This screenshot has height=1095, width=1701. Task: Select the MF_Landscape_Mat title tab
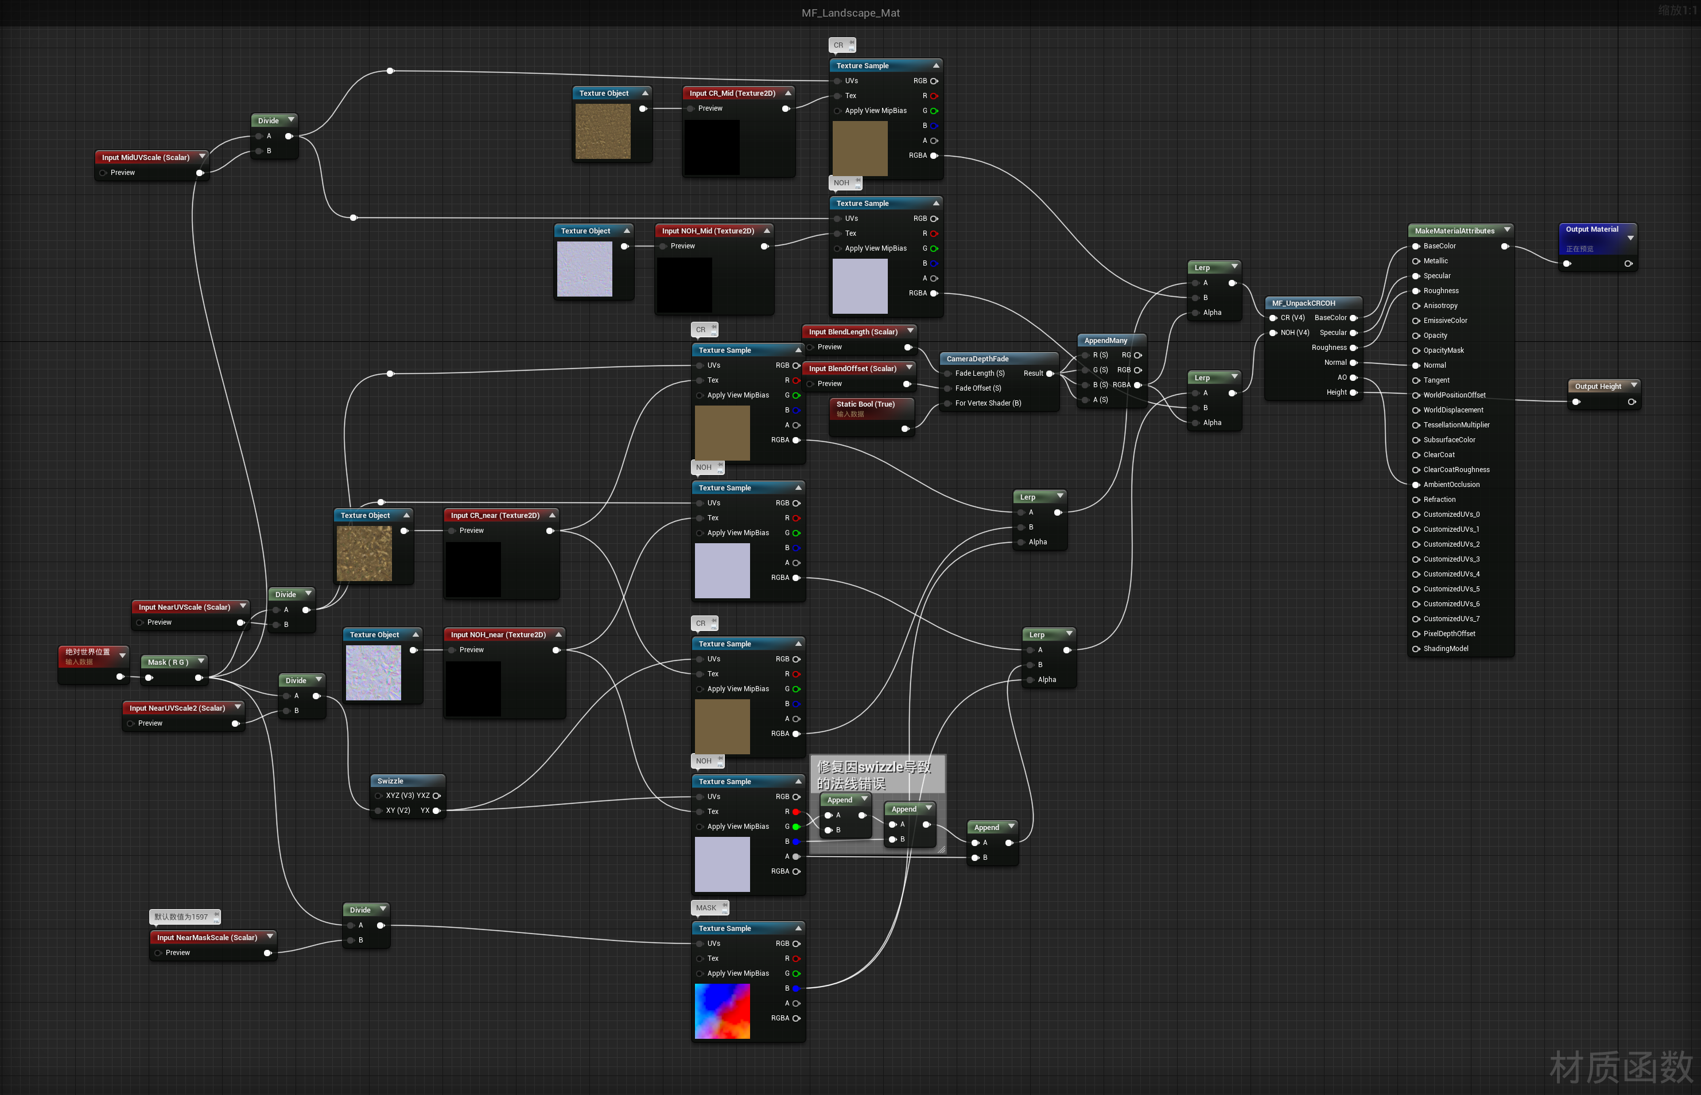(x=850, y=13)
